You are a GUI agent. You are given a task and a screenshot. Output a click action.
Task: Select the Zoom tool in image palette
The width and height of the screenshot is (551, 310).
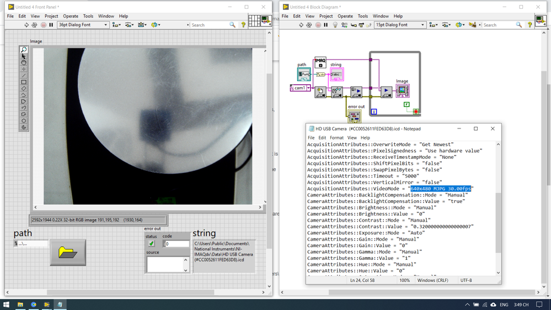point(24,50)
